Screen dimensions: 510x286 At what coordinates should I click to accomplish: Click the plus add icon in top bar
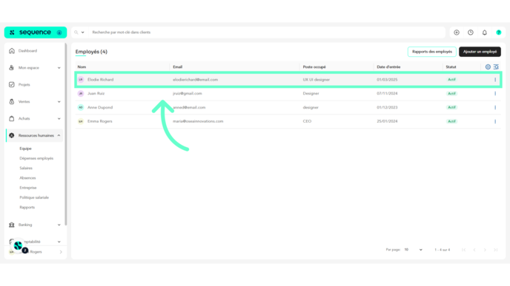tap(457, 33)
